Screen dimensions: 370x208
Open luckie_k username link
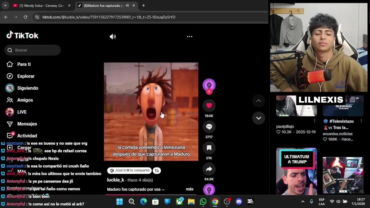point(116,180)
